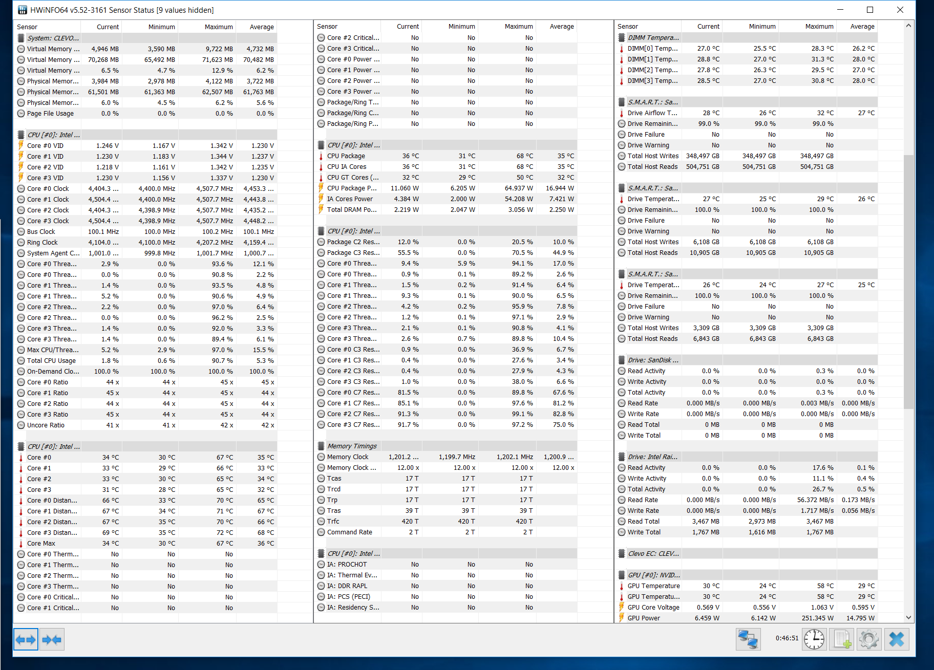This screenshot has width=934, height=670.
Task: Select the IA: PROCHOT sensor row
Action: pos(445,565)
